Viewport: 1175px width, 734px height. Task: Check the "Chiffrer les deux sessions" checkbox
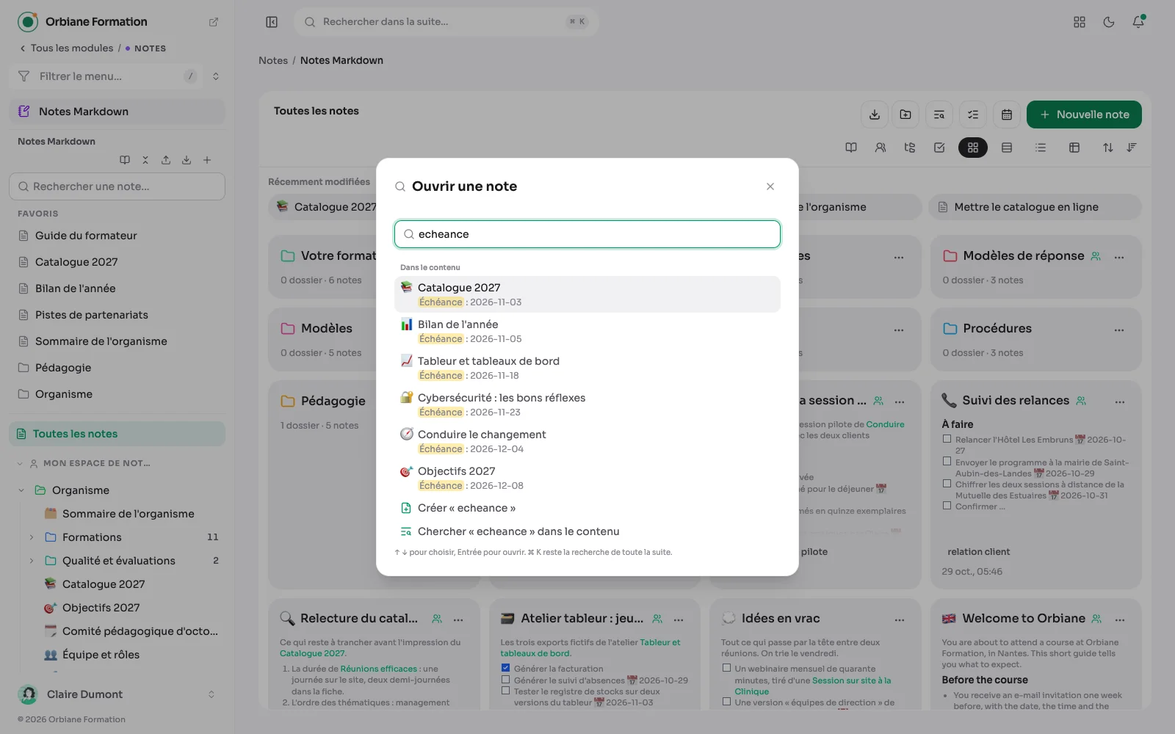(947, 484)
